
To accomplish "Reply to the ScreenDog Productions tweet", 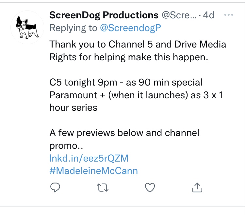I will [x=54, y=187].
